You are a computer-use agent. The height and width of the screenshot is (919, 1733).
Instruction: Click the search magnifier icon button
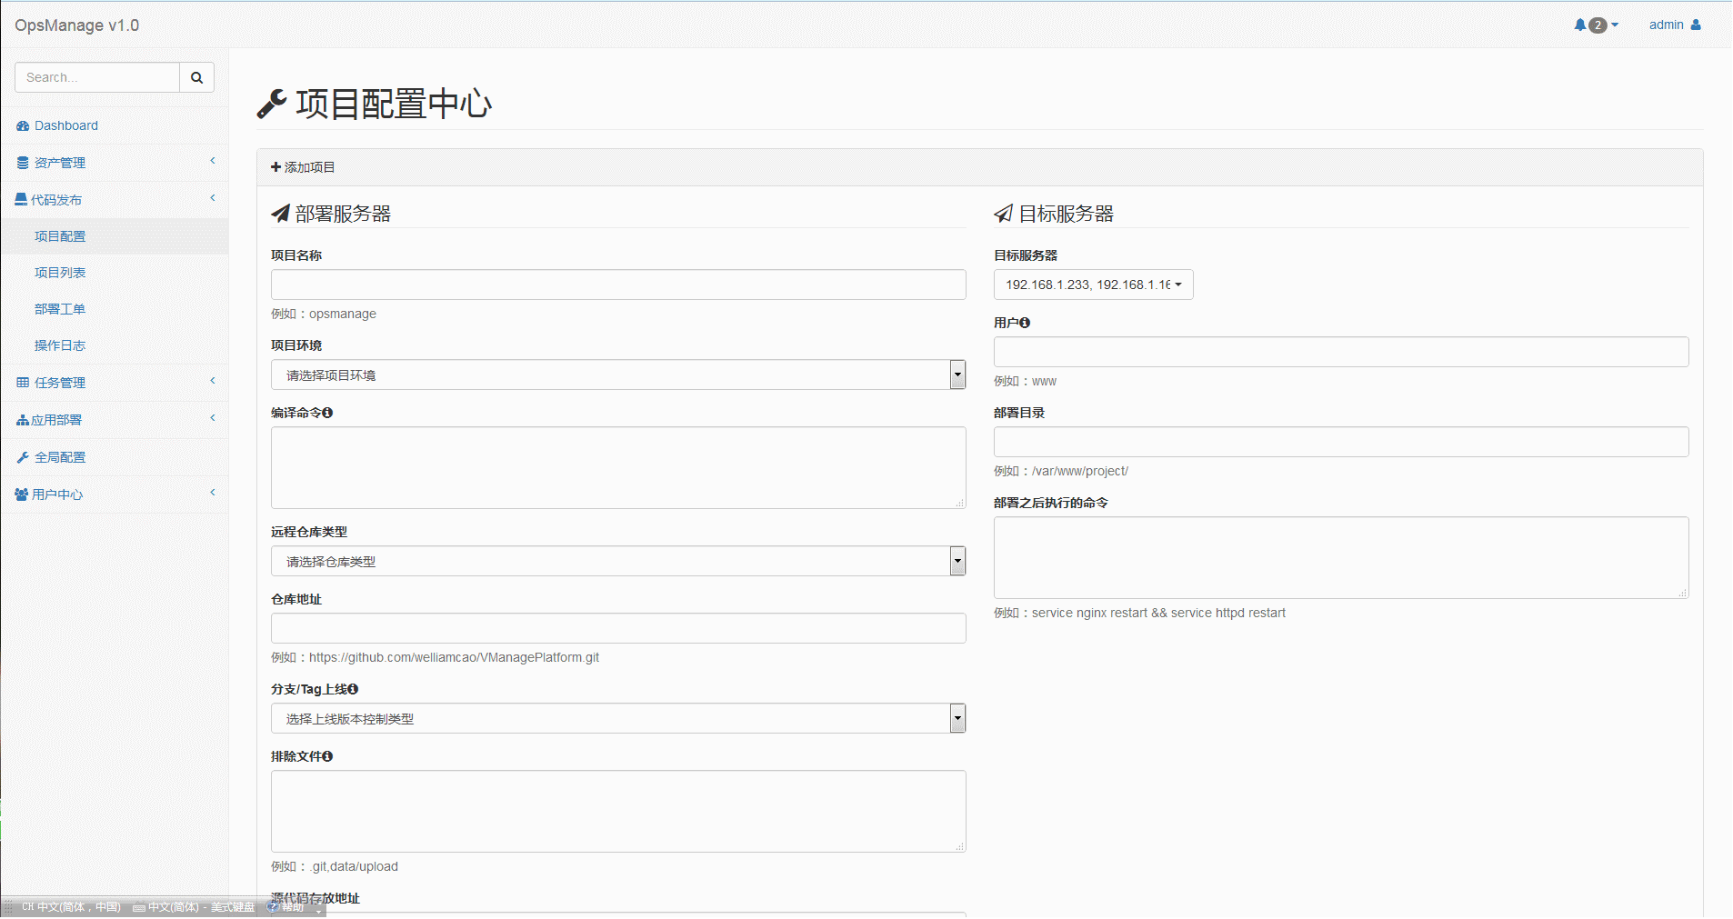tap(196, 77)
